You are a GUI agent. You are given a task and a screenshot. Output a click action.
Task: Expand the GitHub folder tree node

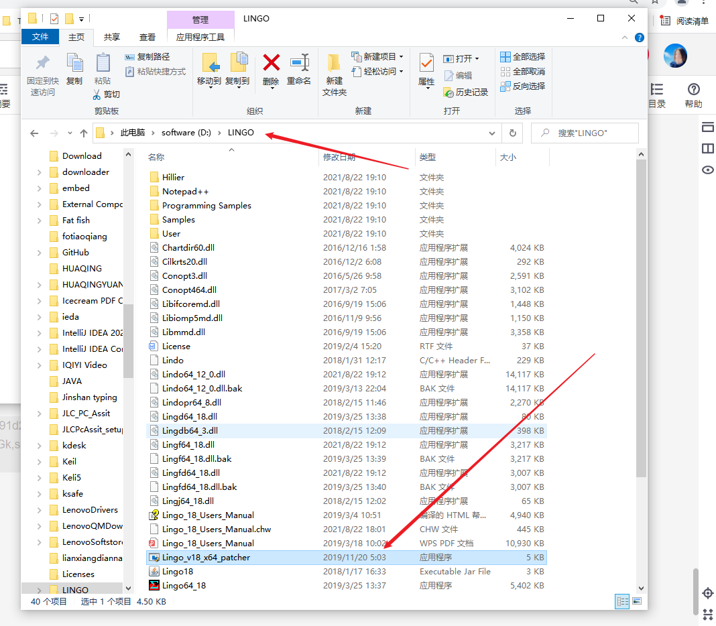coord(40,253)
